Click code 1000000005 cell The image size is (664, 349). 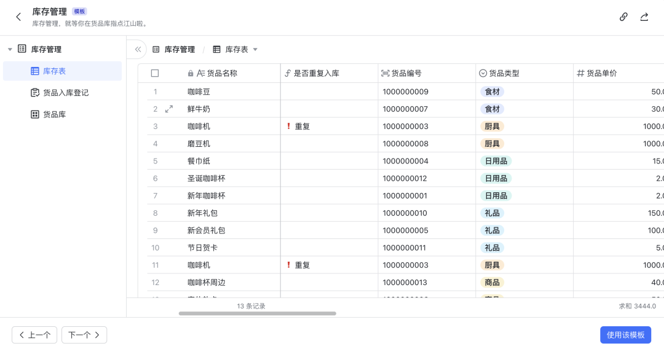pos(427,230)
